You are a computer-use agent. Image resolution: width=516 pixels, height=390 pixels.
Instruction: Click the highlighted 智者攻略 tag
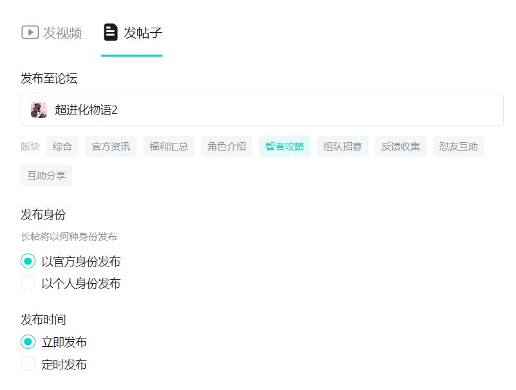[x=285, y=146]
